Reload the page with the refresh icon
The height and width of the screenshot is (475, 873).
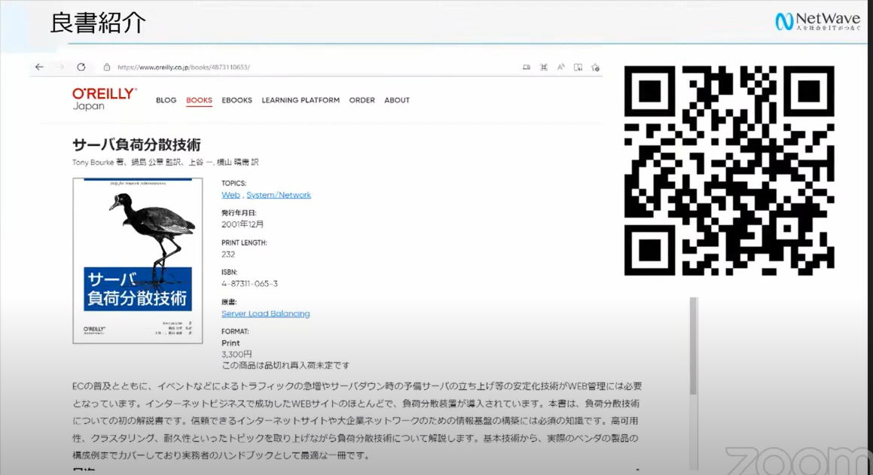[81, 67]
